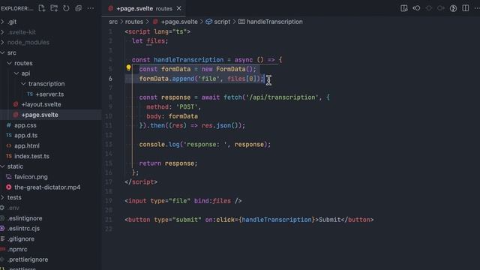Click the New Folder icon in Explorer
The width and height of the screenshot is (480, 270).
(x=54, y=8)
